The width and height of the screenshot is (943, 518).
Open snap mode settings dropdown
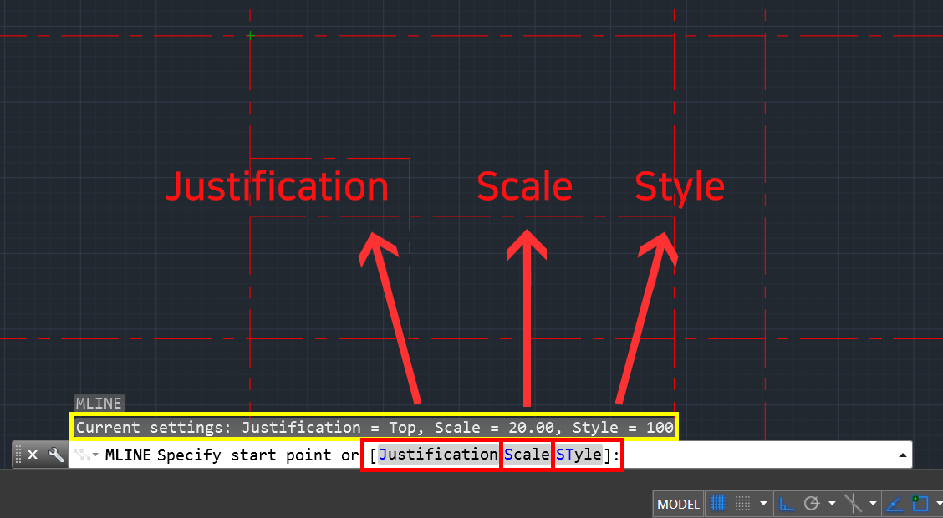763,504
